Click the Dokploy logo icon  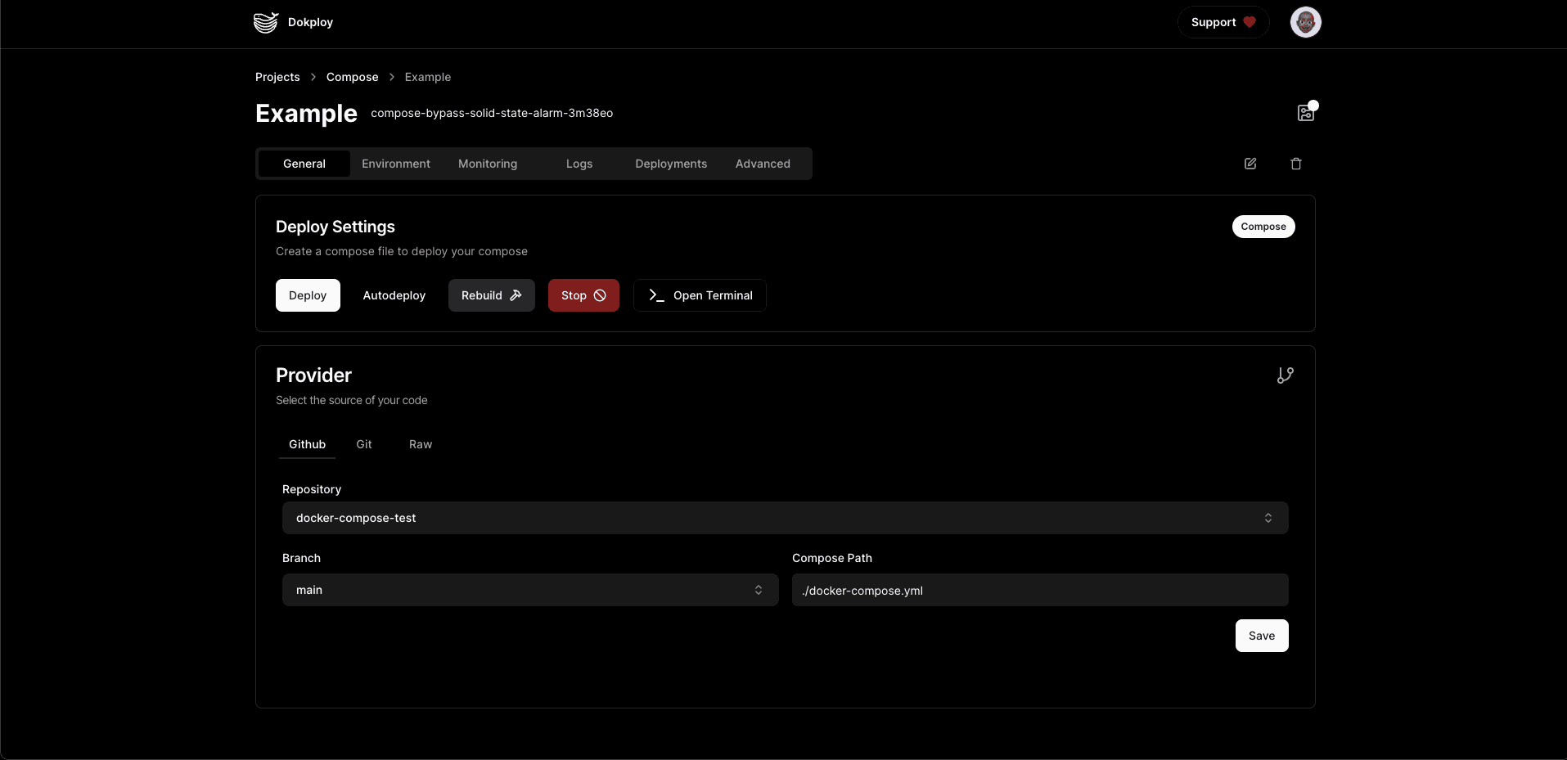[x=265, y=22]
